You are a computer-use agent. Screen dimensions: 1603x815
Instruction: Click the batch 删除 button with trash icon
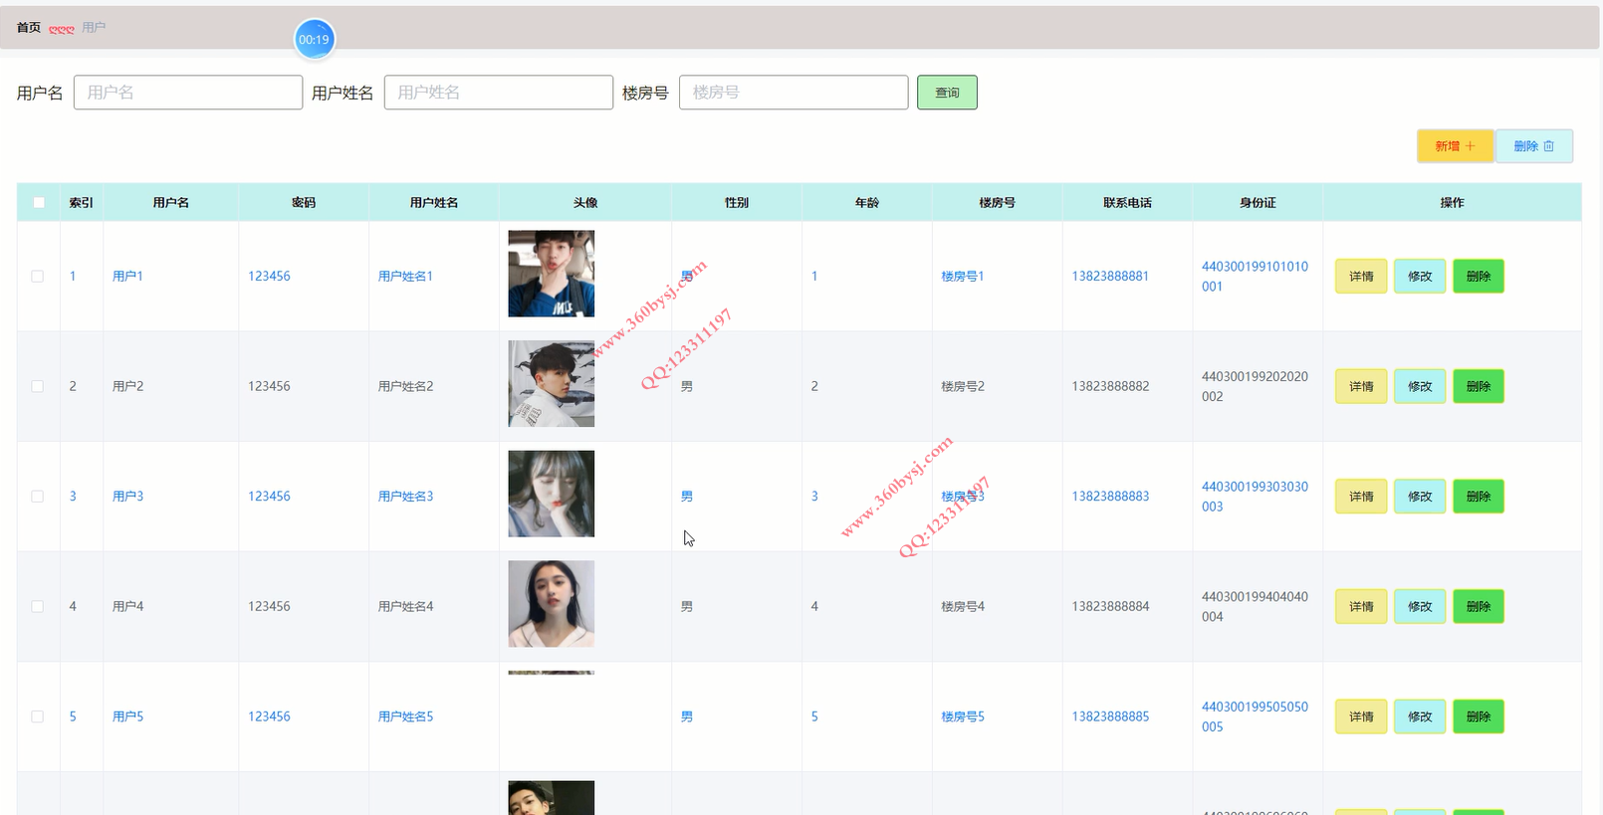pyautogui.click(x=1533, y=146)
